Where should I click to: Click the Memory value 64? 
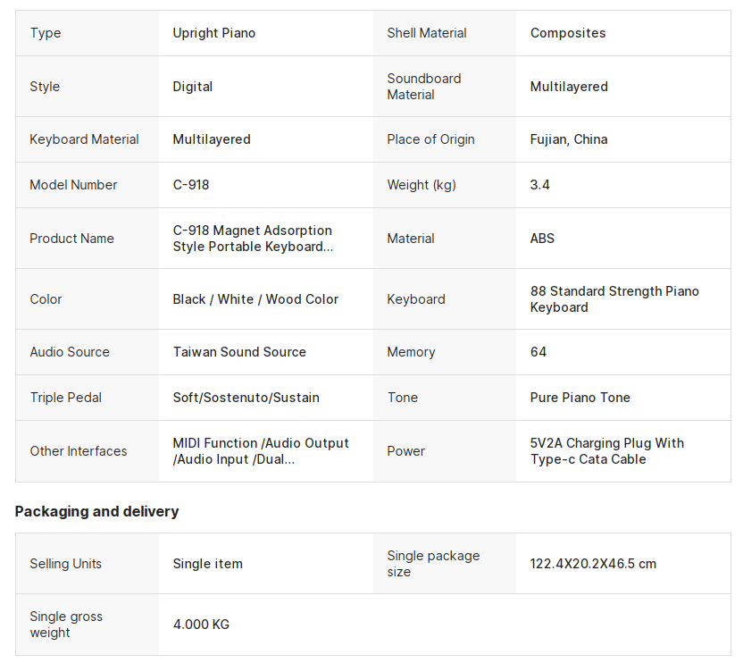pyautogui.click(x=538, y=352)
